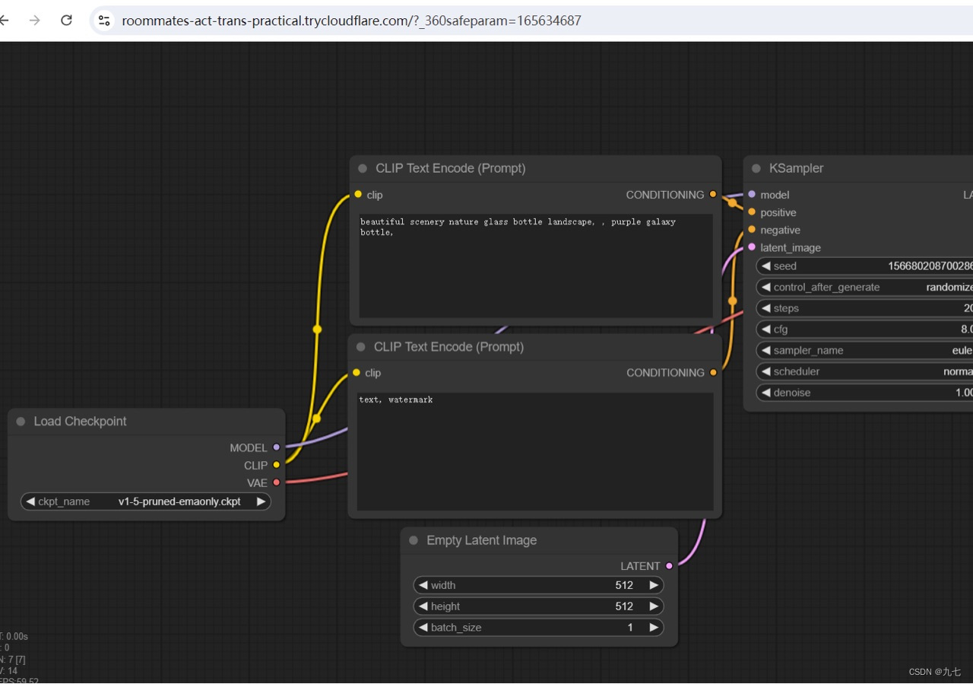Decrease seed with left arrow
The image size is (973, 684).
click(765, 266)
